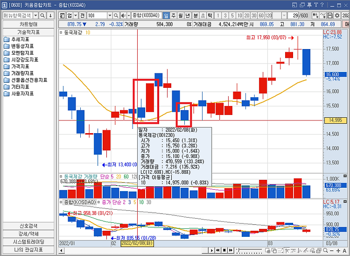Click the stacked windows chart icon near zoom

(x=319, y=250)
